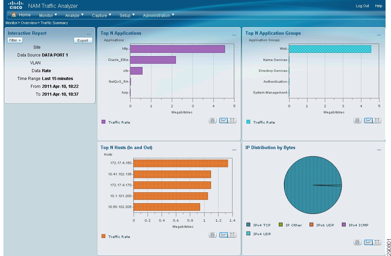Click the Export button
Screen dimensions: 391x256
(83, 41)
